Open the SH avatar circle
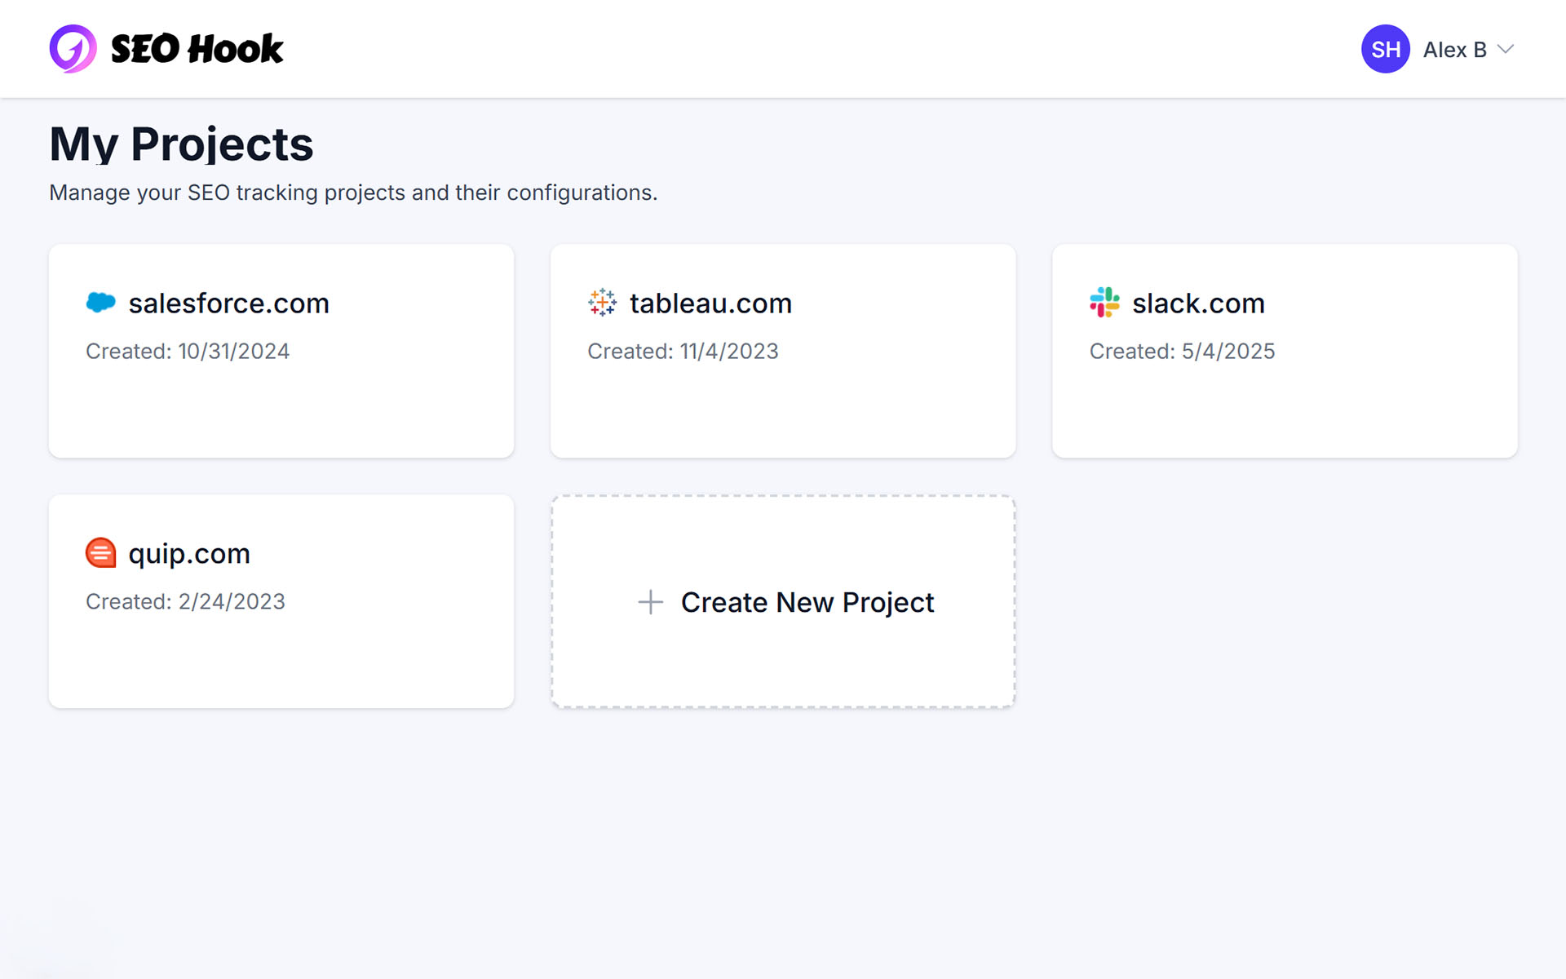1566x979 pixels. click(1384, 49)
